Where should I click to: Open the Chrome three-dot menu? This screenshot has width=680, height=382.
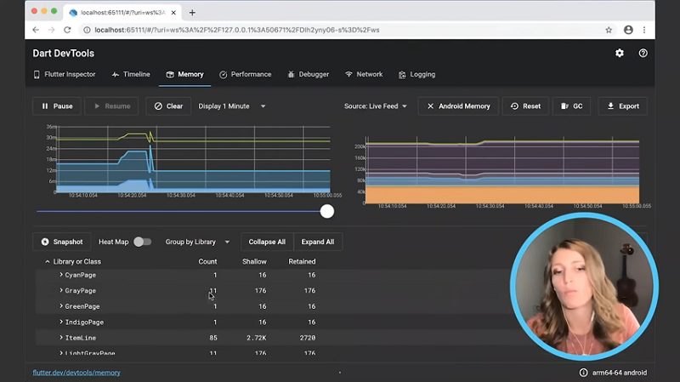click(644, 30)
